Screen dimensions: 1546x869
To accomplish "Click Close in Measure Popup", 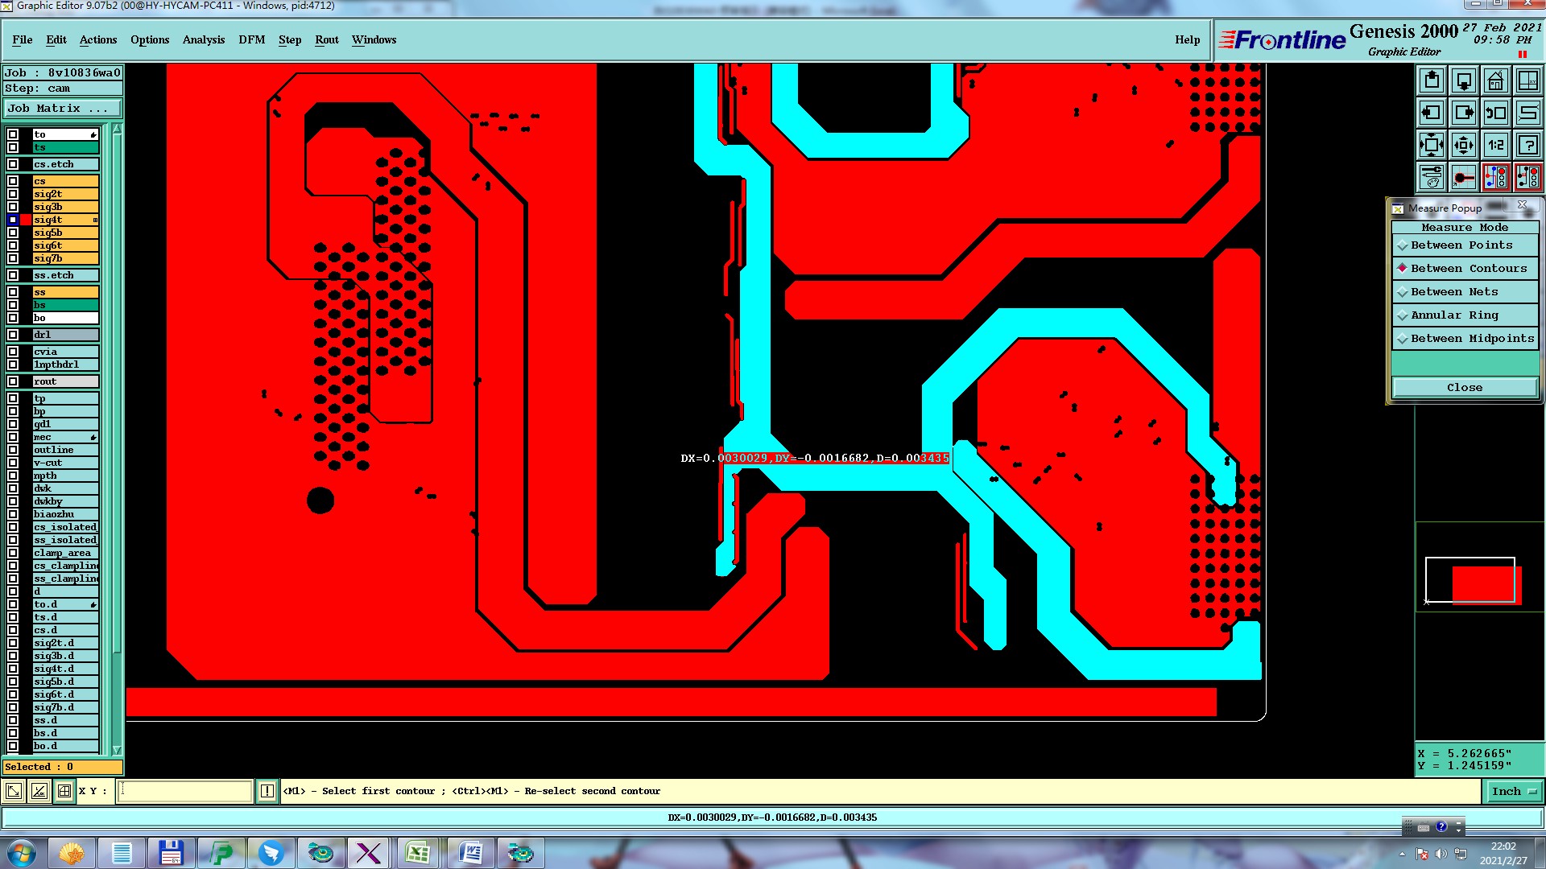I will 1463,388.
